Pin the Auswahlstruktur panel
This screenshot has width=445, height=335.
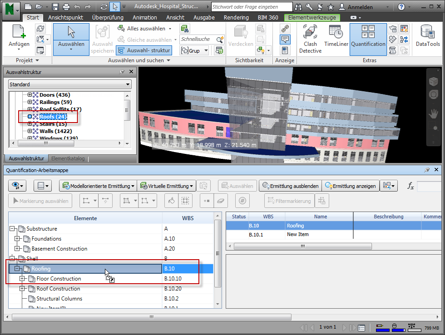pos(122,72)
